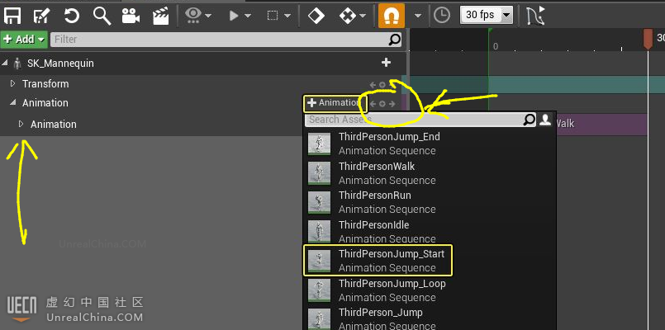The height and width of the screenshot is (330, 665).
Task: Add a key on the Transform track
Action: pos(382,85)
